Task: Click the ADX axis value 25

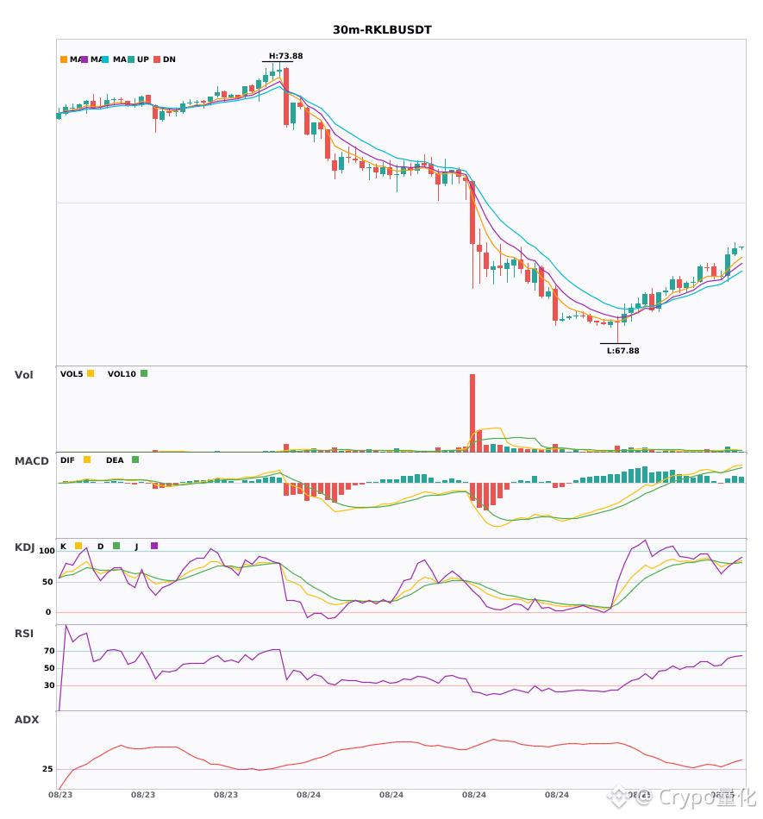Action: click(x=47, y=769)
